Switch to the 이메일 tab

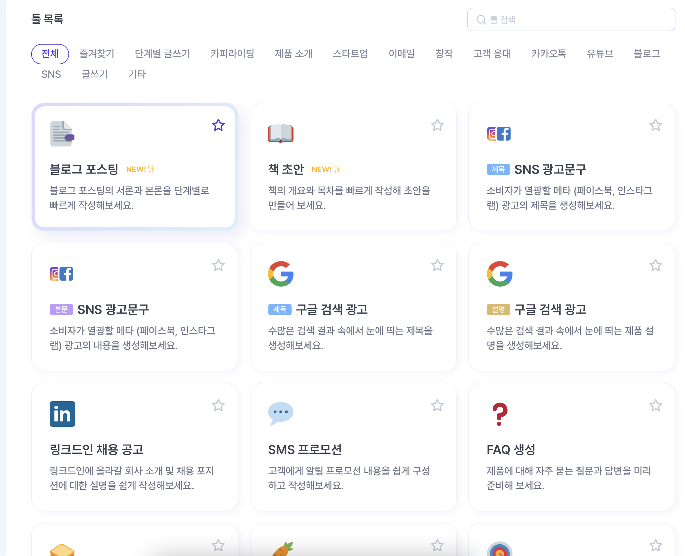tap(401, 54)
